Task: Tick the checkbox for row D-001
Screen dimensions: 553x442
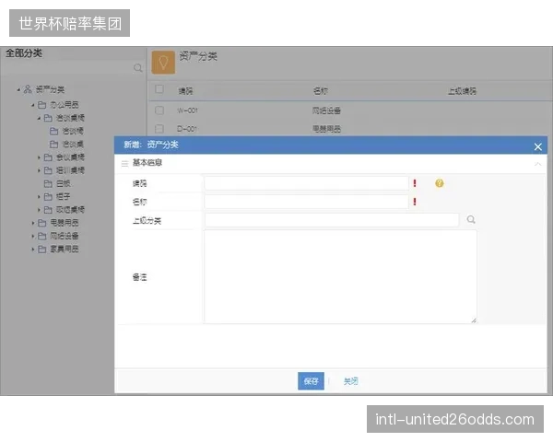Action: [x=159, y=129]
